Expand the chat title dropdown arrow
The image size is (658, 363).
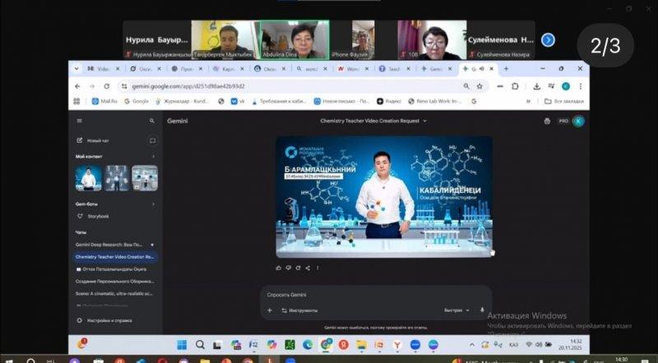425,121
